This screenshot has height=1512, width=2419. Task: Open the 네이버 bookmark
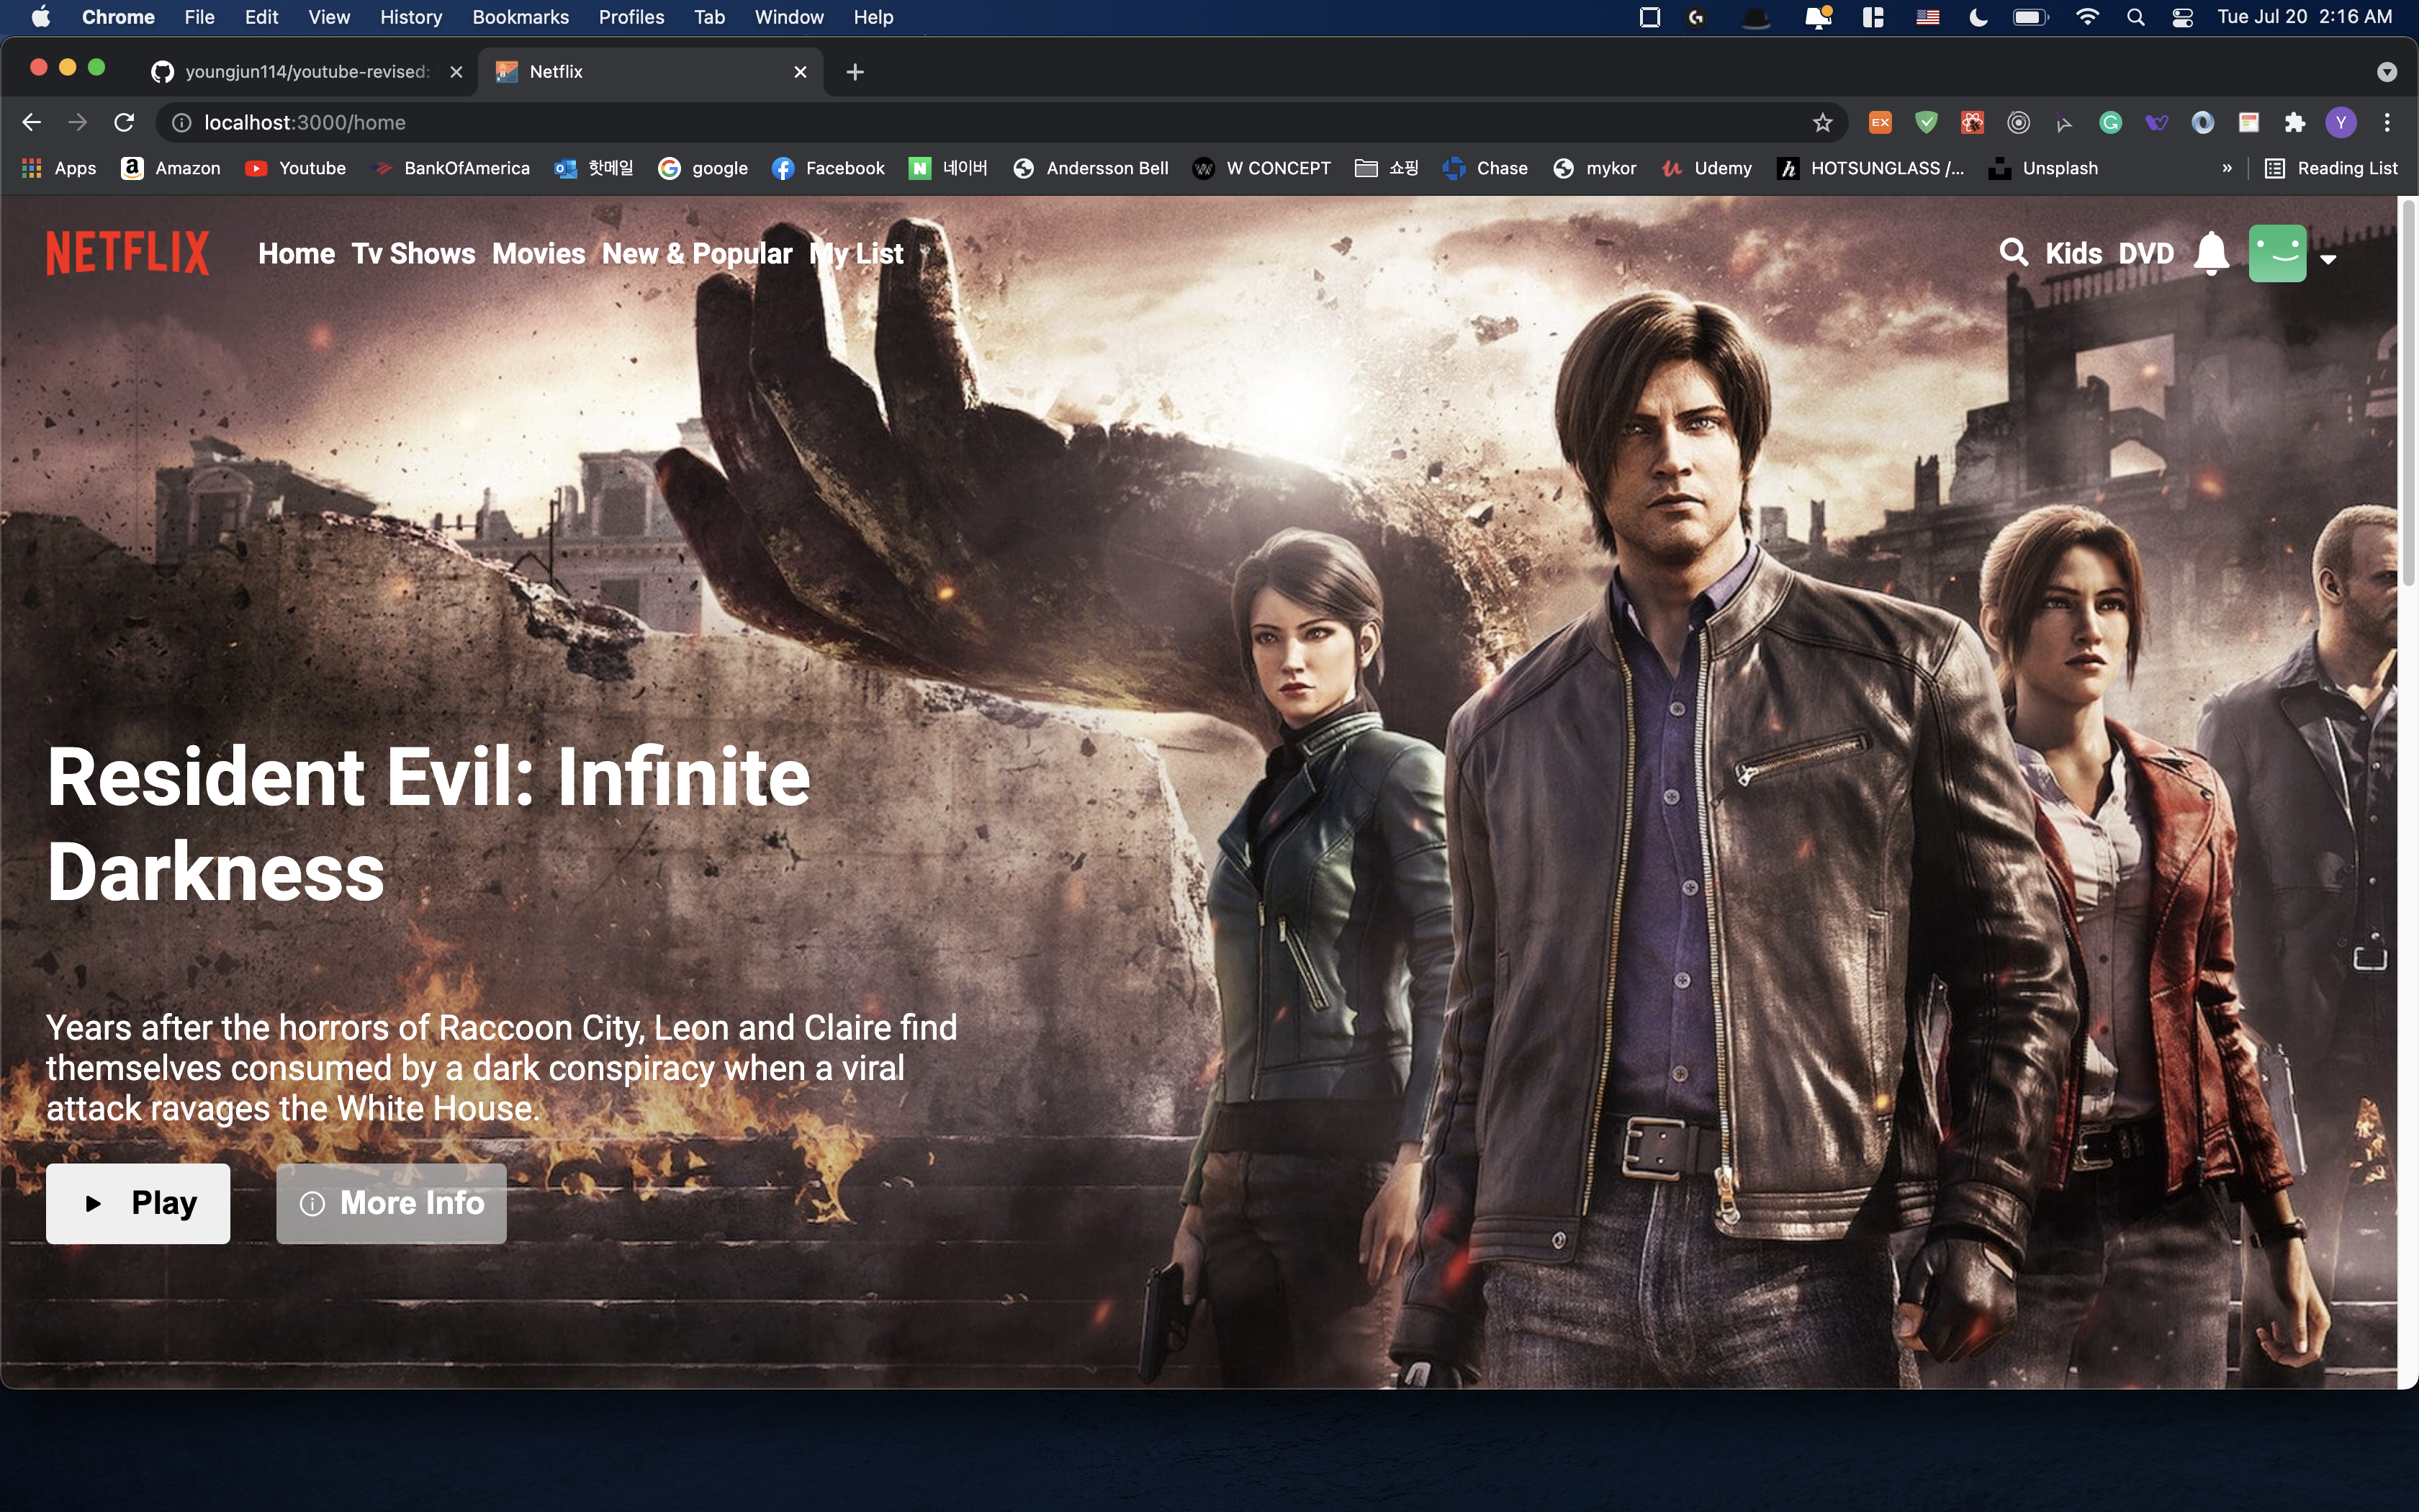947,168
